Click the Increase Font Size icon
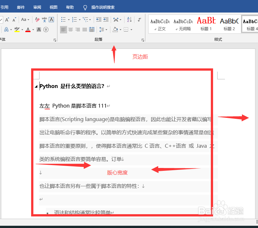 coord(7,20)
